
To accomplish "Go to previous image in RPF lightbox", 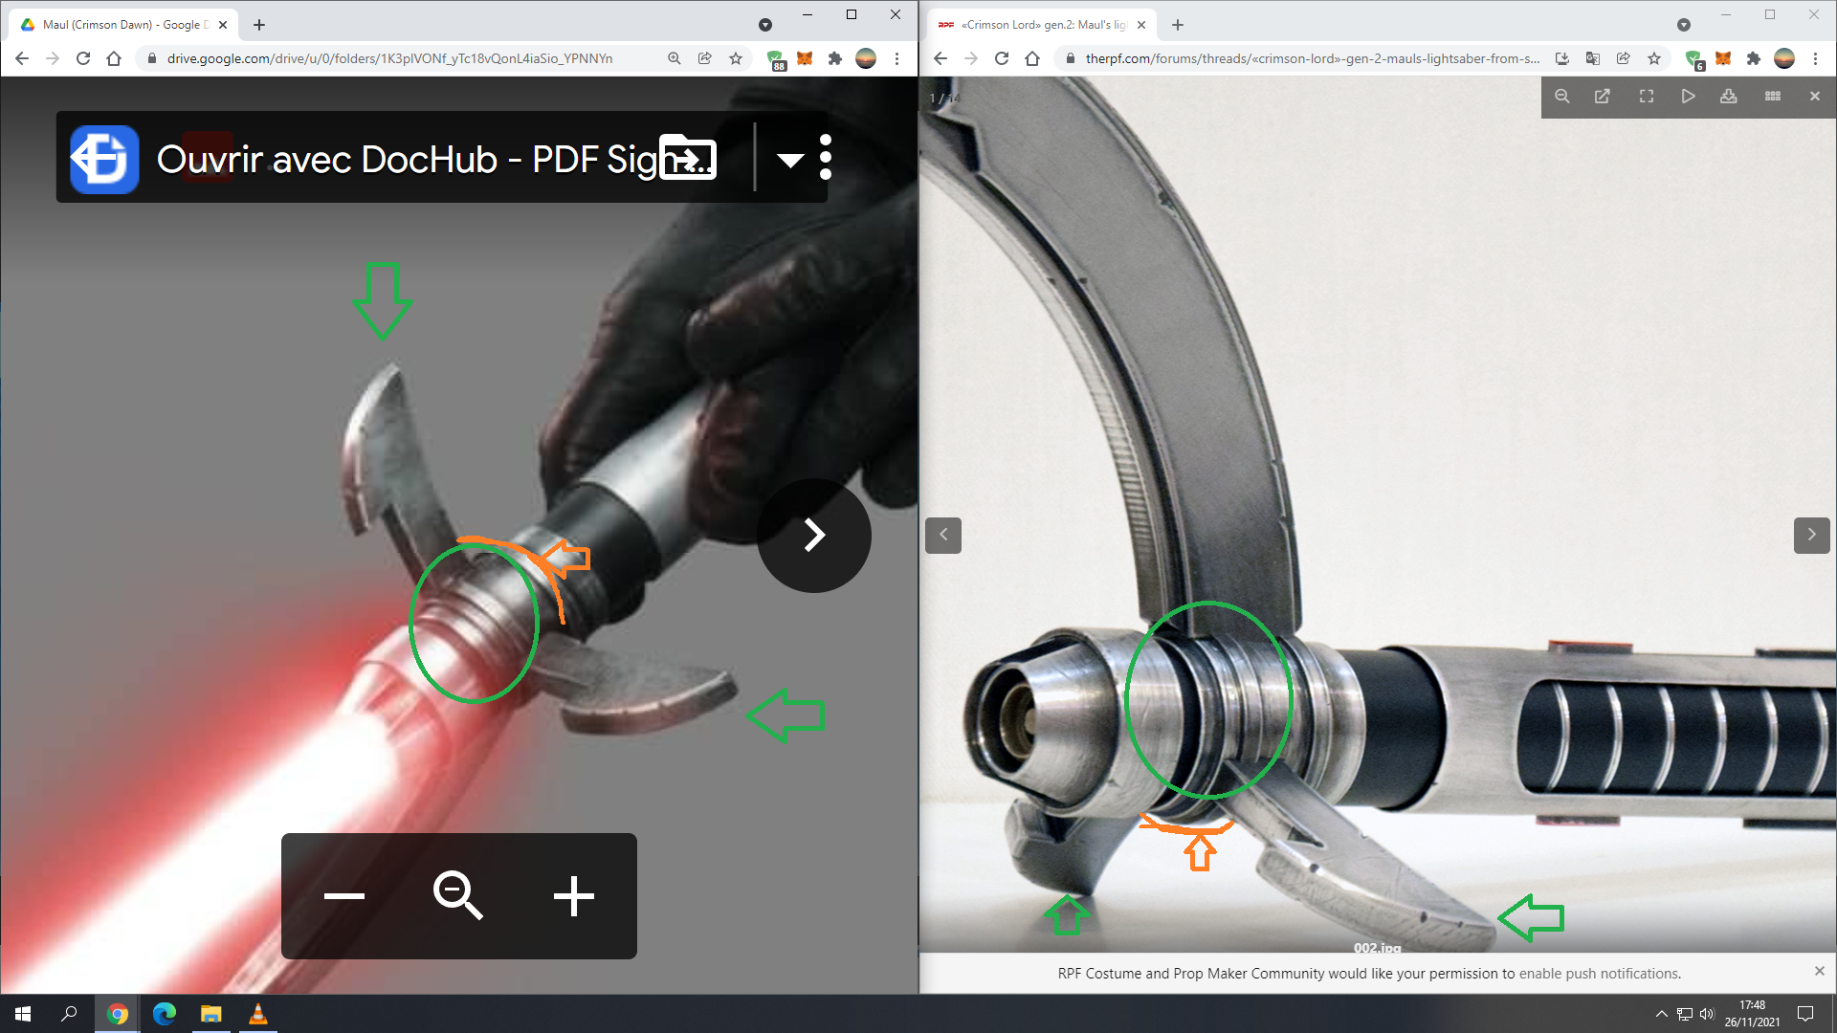I will pyautogui.click(x=943, y=535).
